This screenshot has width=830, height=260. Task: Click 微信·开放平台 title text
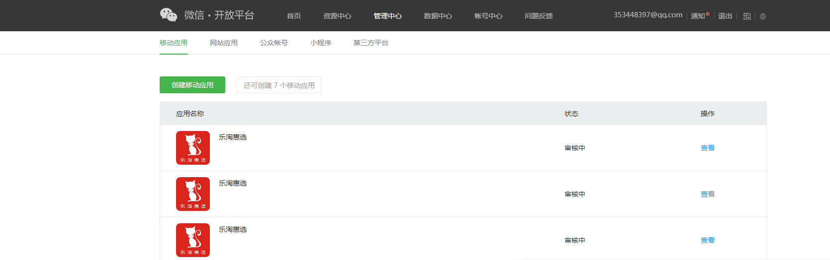pyautogui.click(x=219, y=15)
